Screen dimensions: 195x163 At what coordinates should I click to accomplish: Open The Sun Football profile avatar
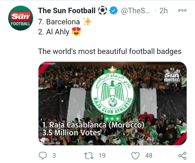click(x=21, y=18)
